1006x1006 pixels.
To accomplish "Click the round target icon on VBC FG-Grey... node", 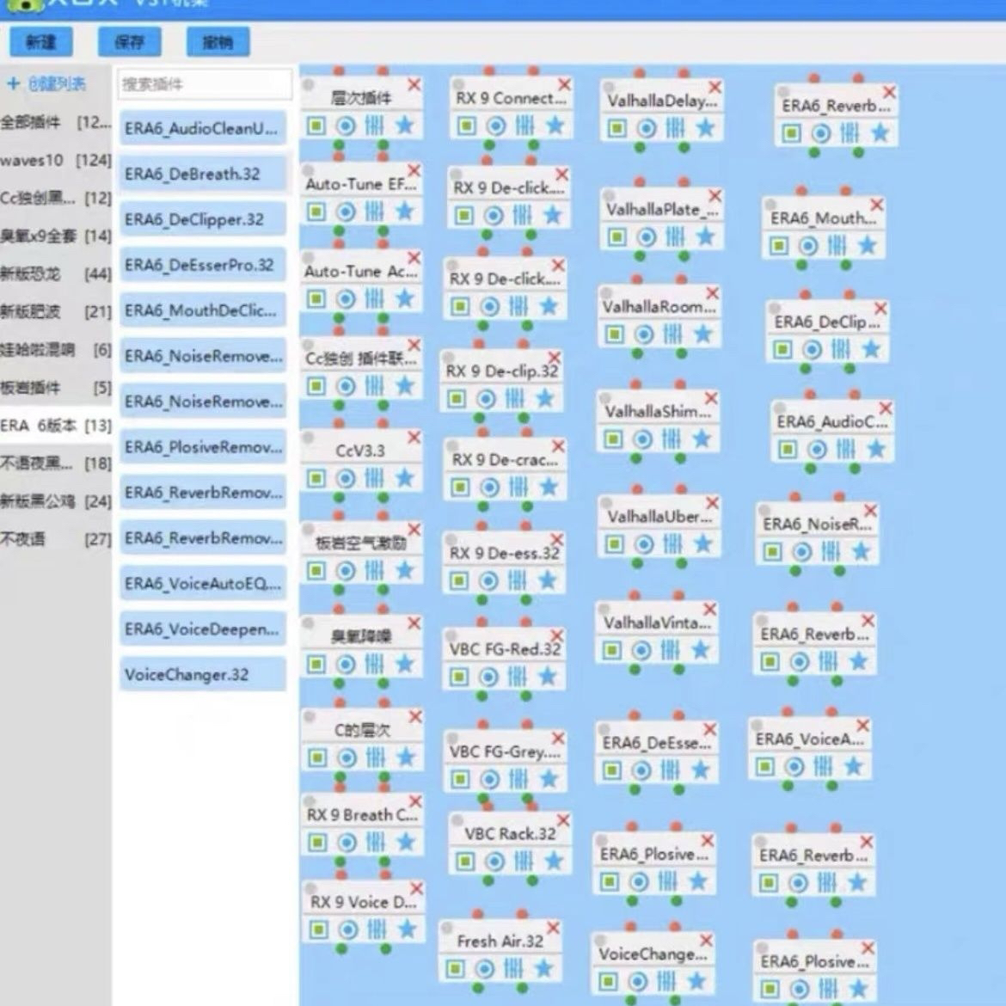I will coord(489,779).
